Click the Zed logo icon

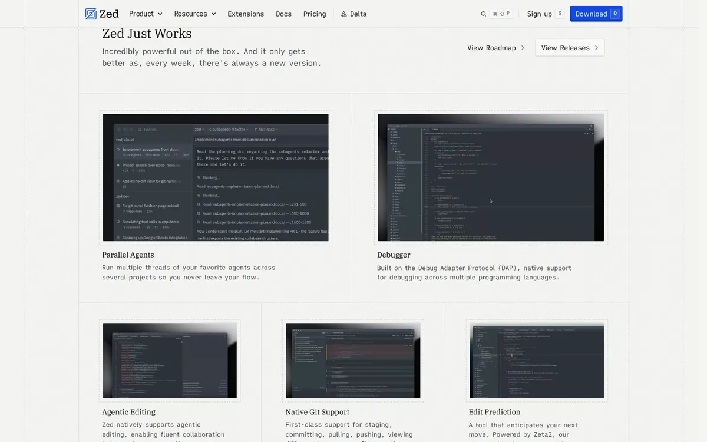coord(91,14)
